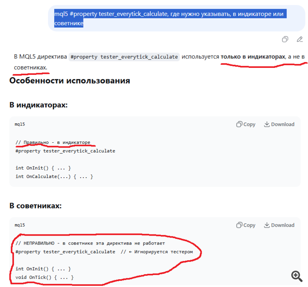Copy the expert advisor code block (В советниках)
308x287 pixels.
tap(246, 225)
